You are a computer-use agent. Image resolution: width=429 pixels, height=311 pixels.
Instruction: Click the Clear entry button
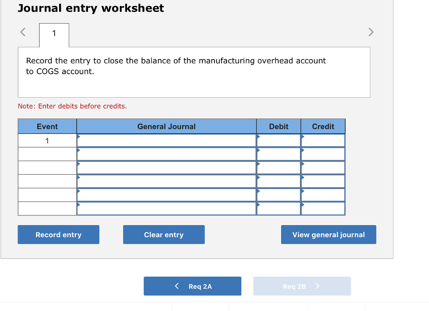pos(163,234)
